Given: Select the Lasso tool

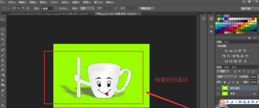Looking at the screenshot, I should (3, 29).
